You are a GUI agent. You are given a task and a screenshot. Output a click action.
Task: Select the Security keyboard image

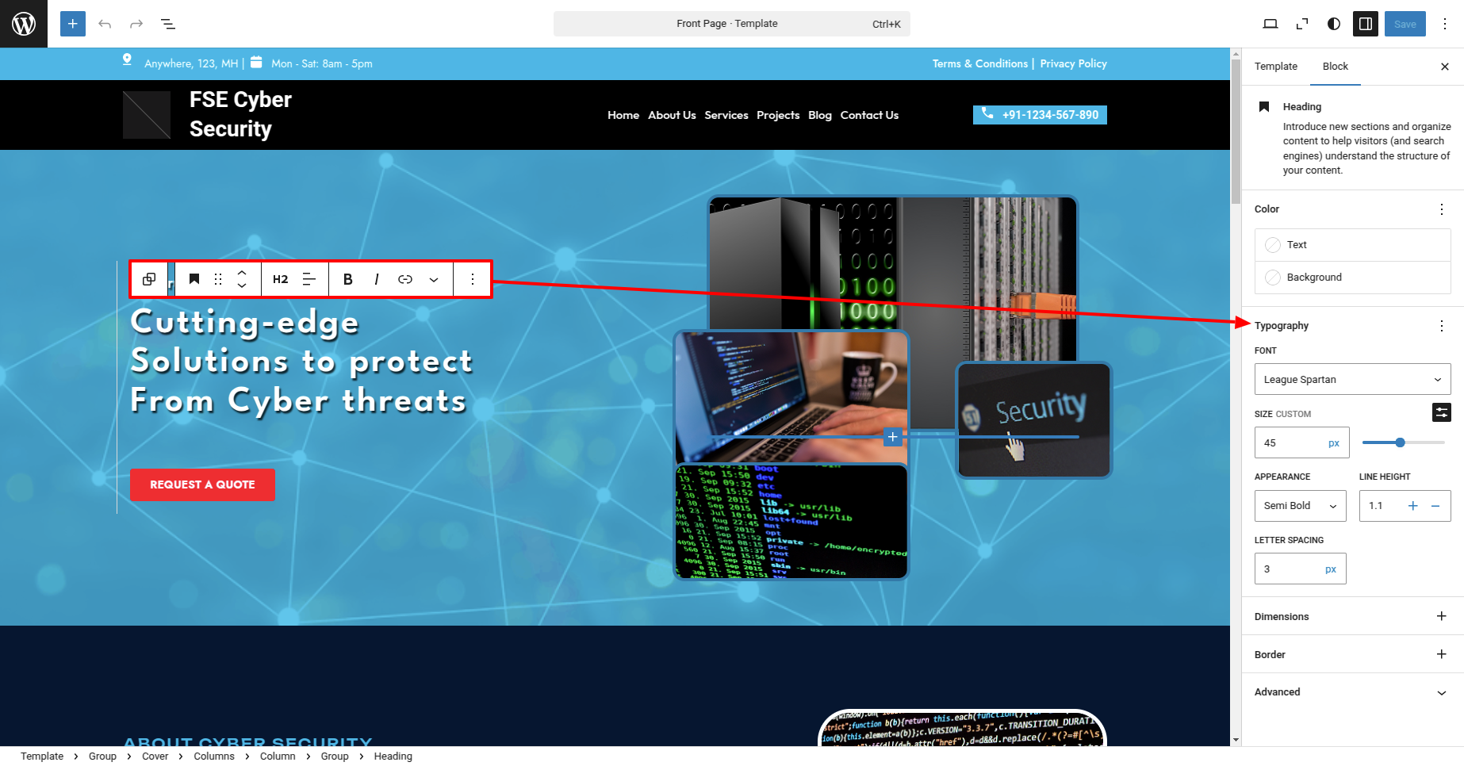[x=1034, y=420]
